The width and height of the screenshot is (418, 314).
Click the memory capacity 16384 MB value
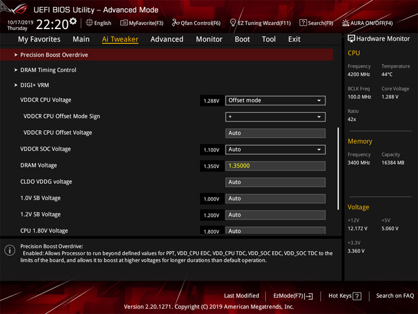393,163
